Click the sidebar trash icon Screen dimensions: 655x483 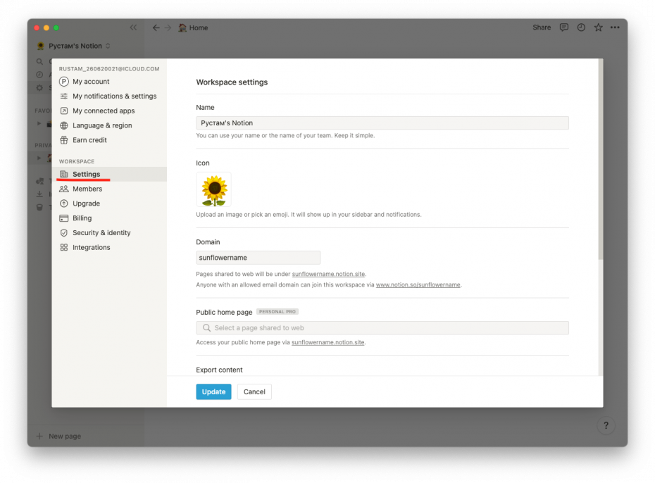pos(39,207)
